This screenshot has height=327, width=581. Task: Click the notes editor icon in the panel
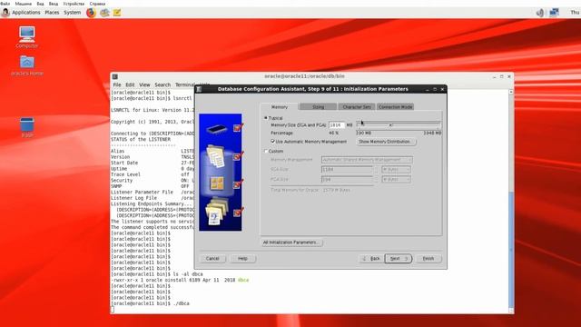pyautogui.click(x=117, y=13)
